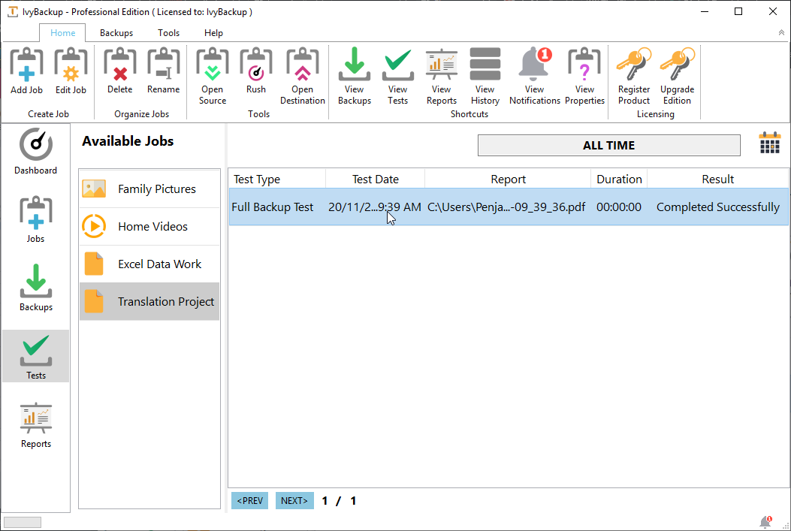
Task: Switch to the Tools ribbon tab
Action: tap(168, 33)
